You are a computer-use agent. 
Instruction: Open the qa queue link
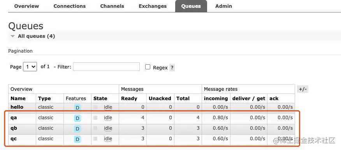coord(14,118)
